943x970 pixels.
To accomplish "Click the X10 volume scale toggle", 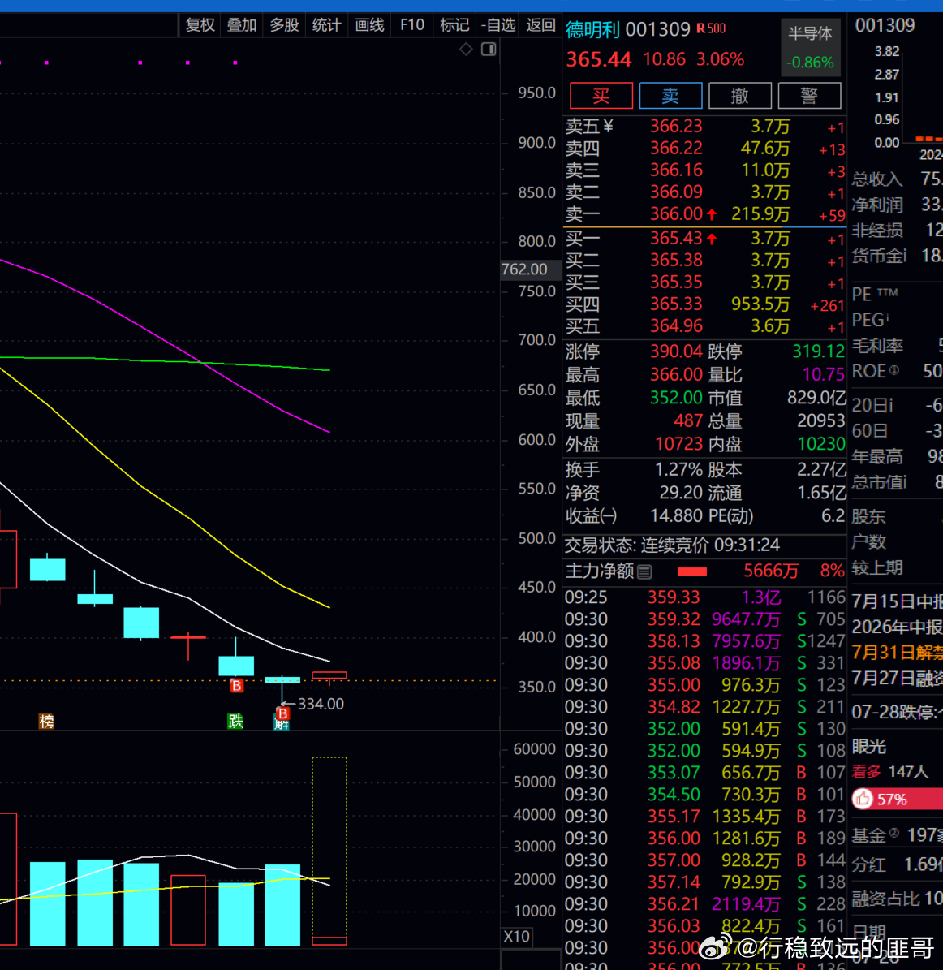I will pos(516,936).
